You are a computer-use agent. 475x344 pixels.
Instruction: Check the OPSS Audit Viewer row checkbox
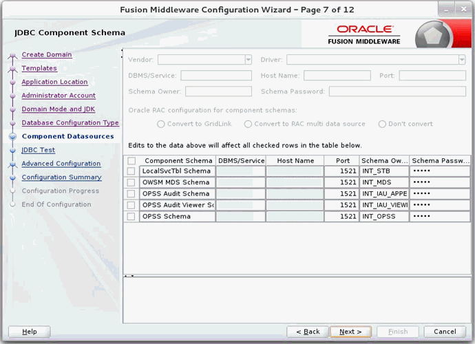(131, 205)
